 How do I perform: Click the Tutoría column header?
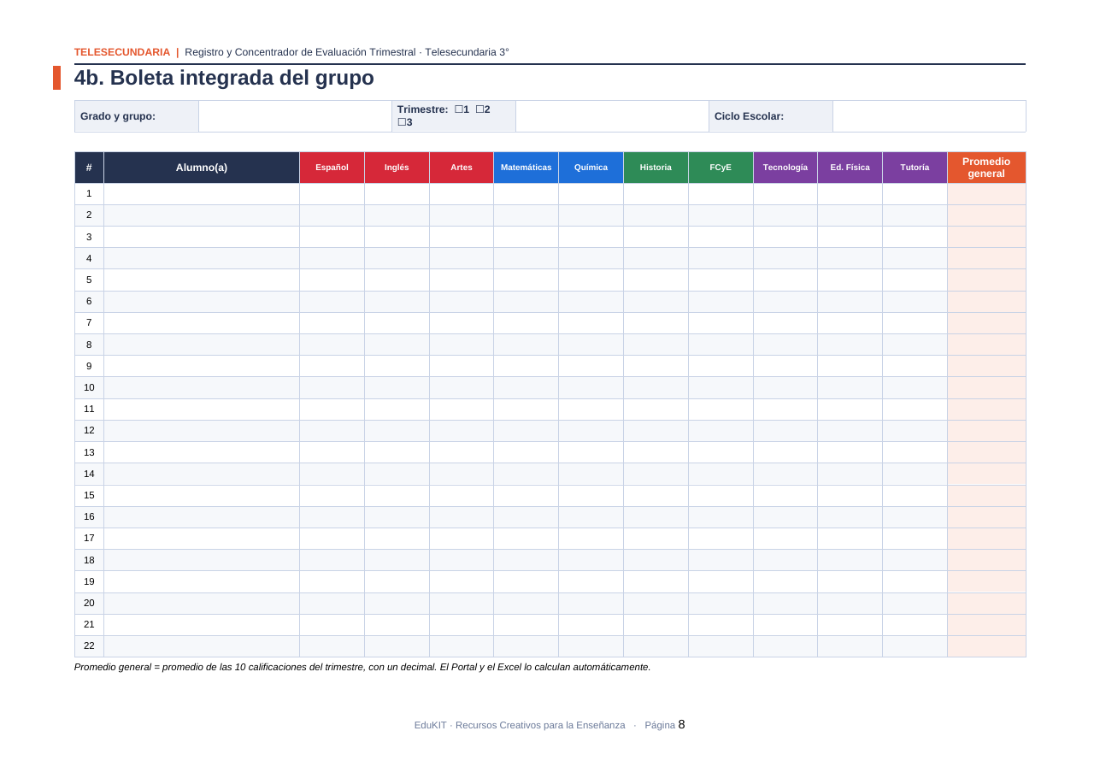pos(915,168)
